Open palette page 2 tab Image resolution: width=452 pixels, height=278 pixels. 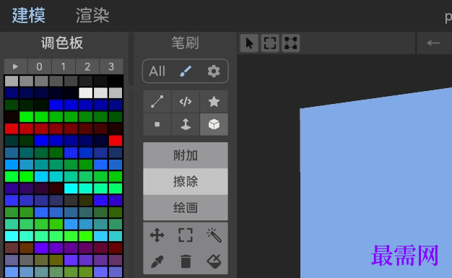[x=87, y=66]
